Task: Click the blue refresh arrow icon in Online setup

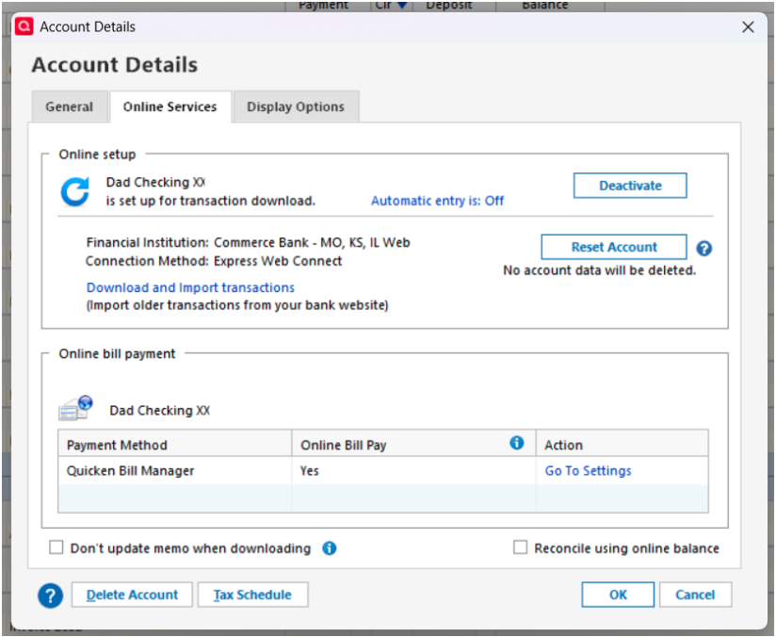Action: click(75, 191)
